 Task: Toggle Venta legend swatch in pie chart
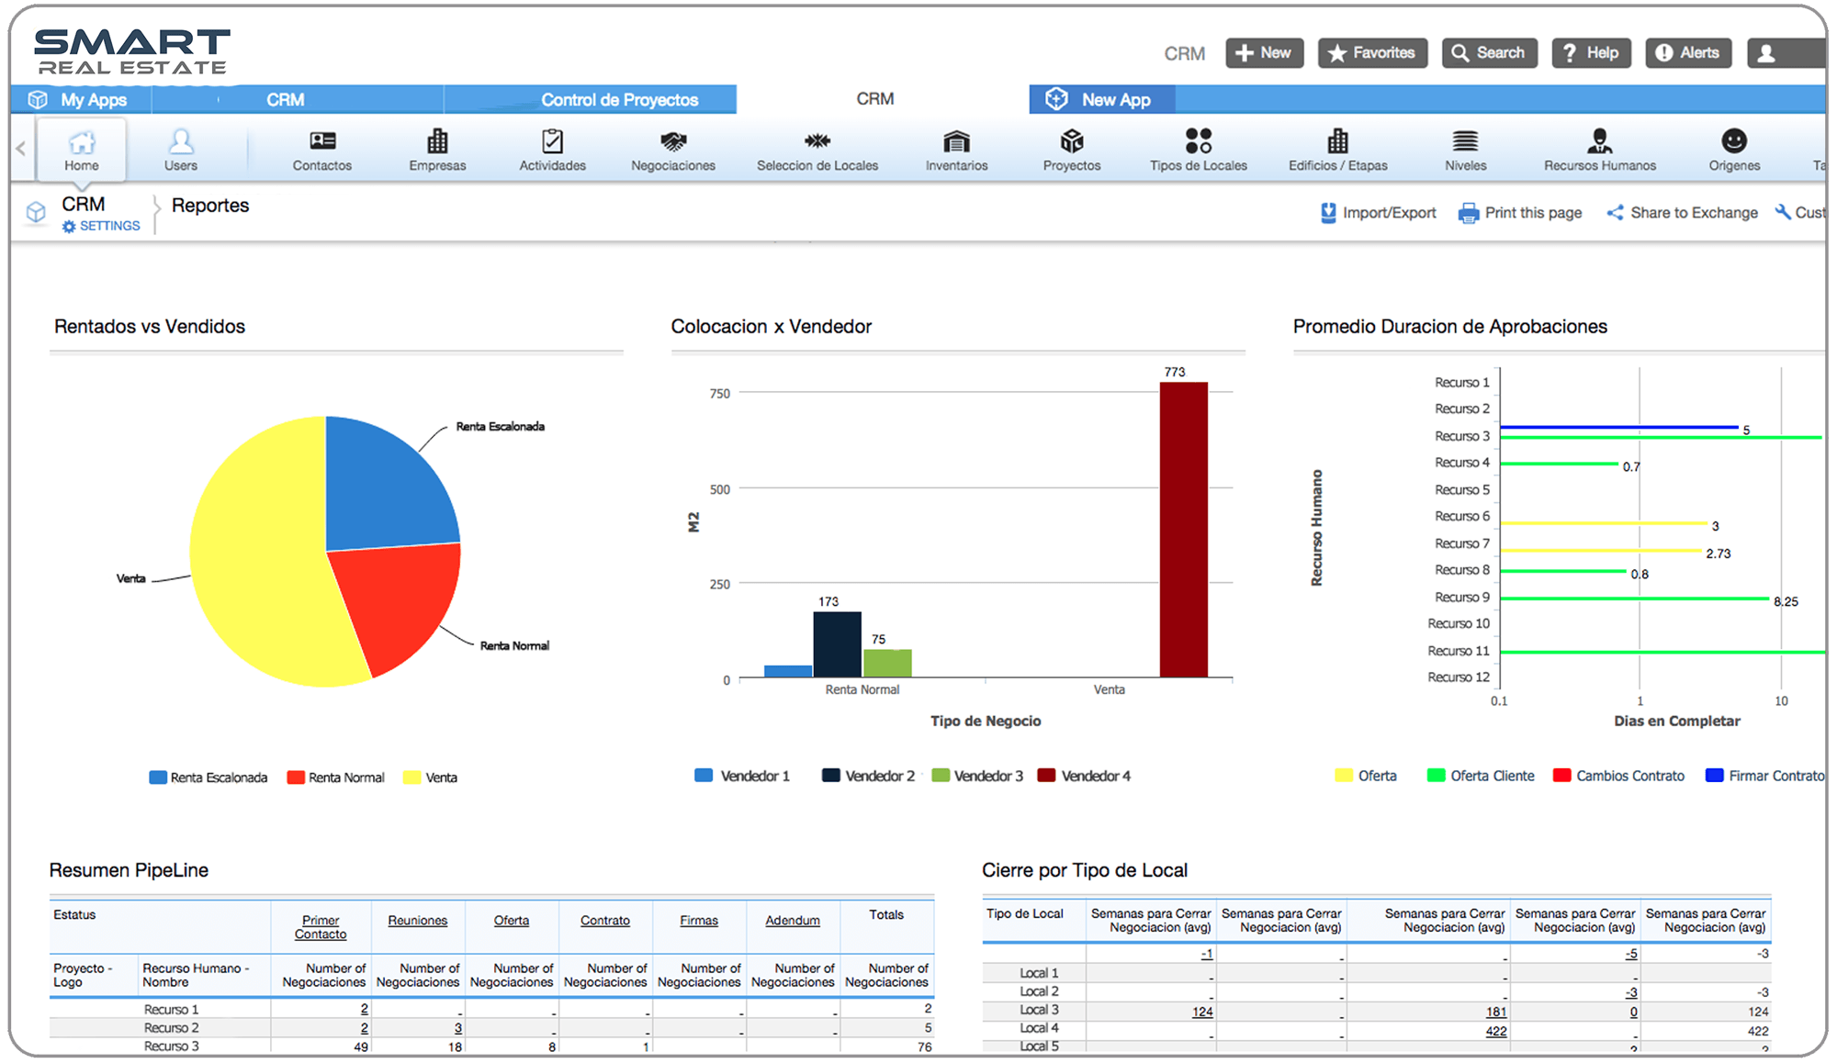click(x=412, y=778)
